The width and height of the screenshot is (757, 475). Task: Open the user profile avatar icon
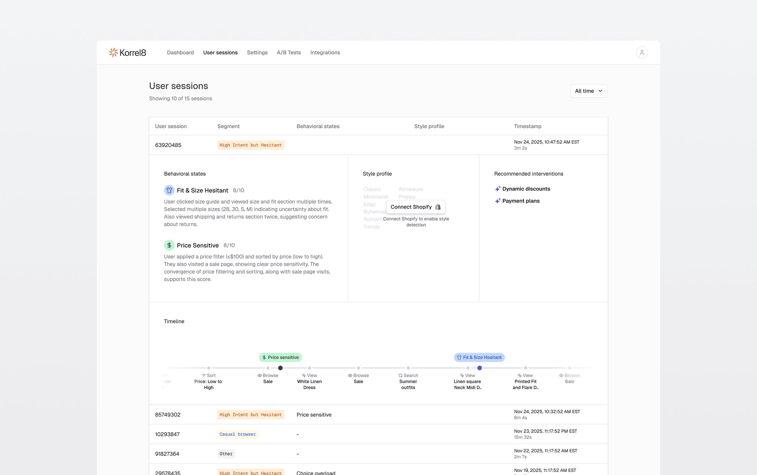click(642, 52)
